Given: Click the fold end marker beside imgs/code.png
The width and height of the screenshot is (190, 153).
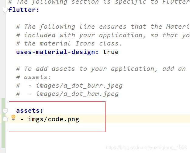Looking at the screenshot, I should click(x=5, y=119).
